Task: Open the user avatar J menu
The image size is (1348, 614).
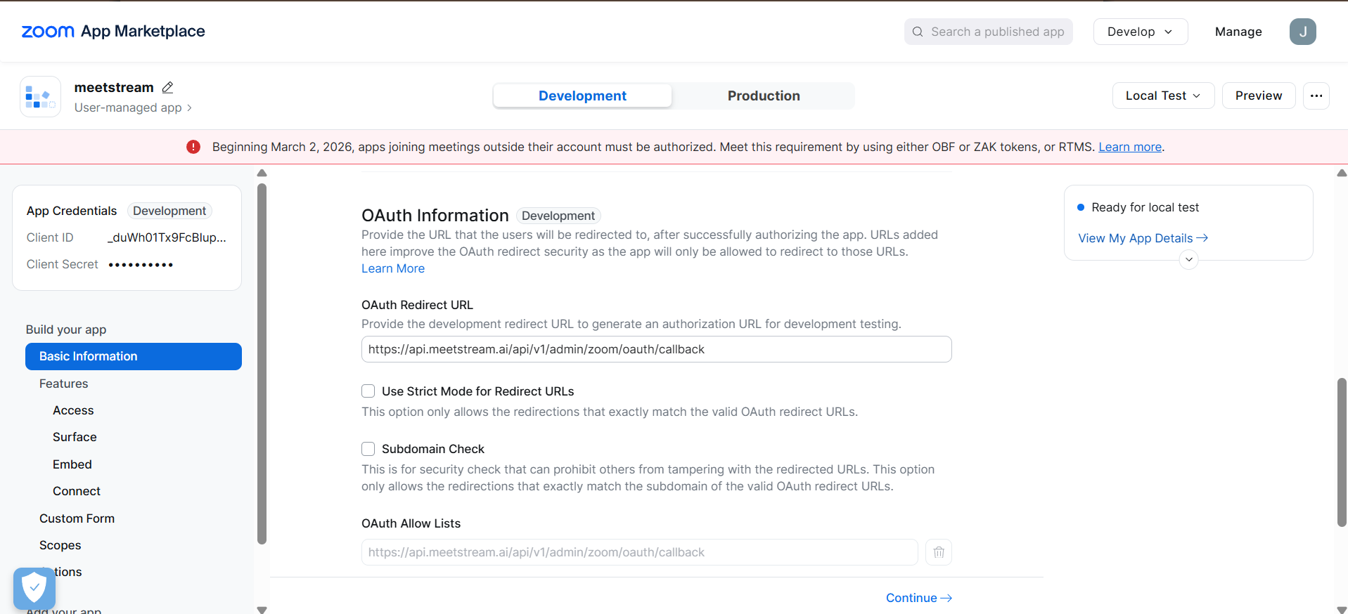Action: click(x=1302, y=32)
